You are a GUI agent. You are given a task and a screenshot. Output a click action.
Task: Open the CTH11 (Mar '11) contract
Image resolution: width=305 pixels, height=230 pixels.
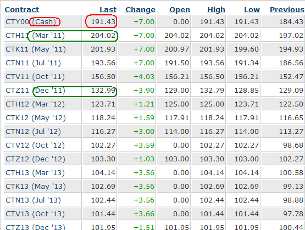click(x=35, y=36)
